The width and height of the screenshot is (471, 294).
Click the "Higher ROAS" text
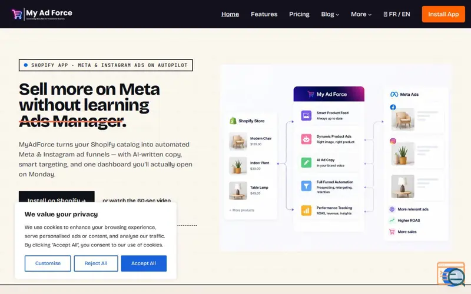(409, 220)
